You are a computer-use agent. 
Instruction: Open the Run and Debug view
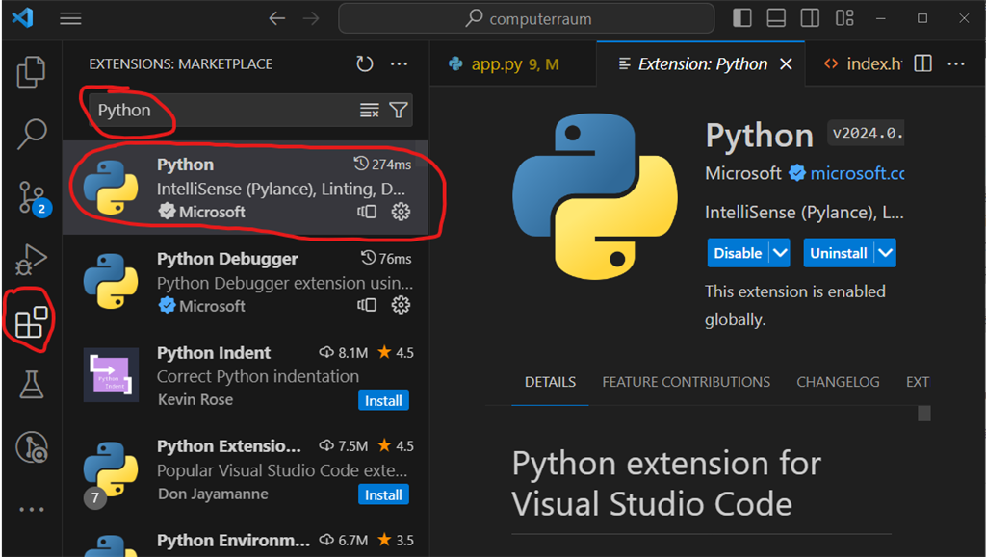(30, 260)
